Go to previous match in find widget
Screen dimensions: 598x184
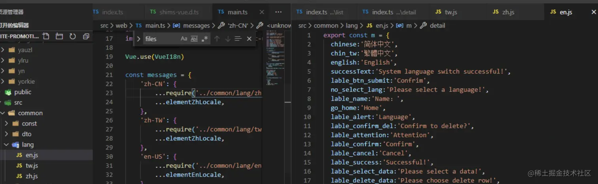[217, 39]
